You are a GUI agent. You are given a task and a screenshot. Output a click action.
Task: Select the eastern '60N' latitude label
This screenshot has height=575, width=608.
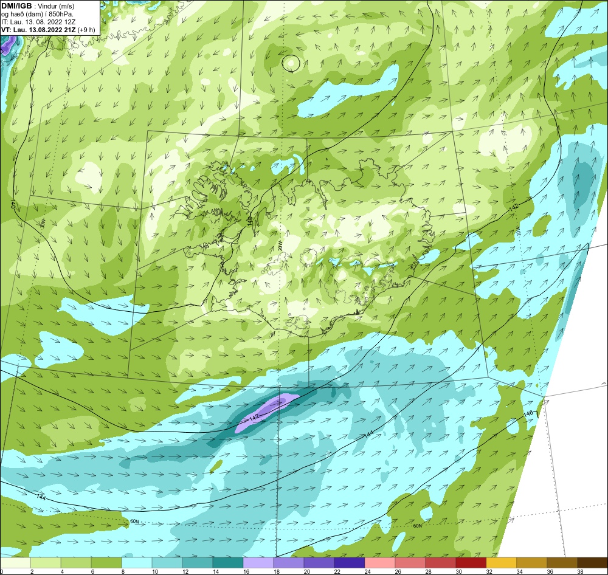coord(417,526)
